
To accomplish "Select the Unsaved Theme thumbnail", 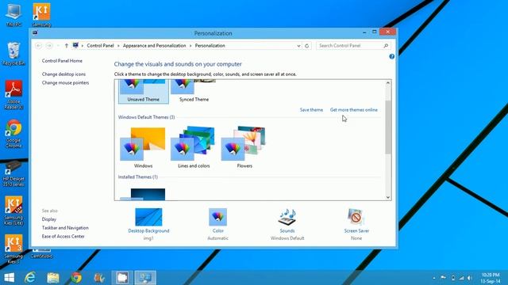I will tap(144, 92).
